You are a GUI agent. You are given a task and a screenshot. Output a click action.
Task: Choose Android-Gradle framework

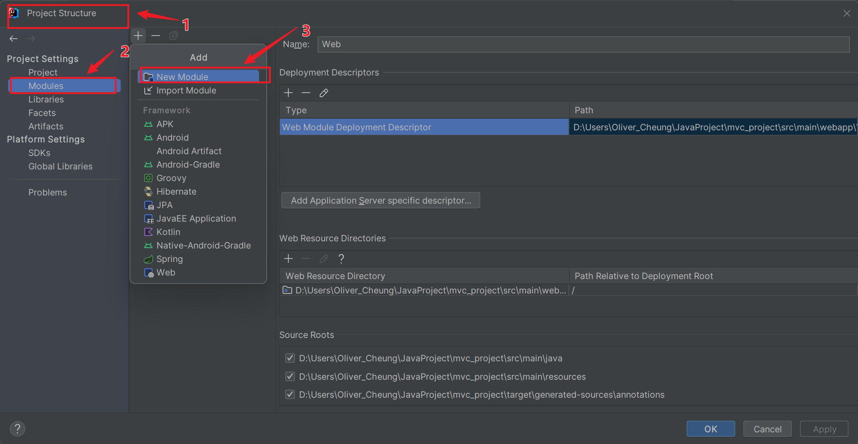[x=198, y=164]
